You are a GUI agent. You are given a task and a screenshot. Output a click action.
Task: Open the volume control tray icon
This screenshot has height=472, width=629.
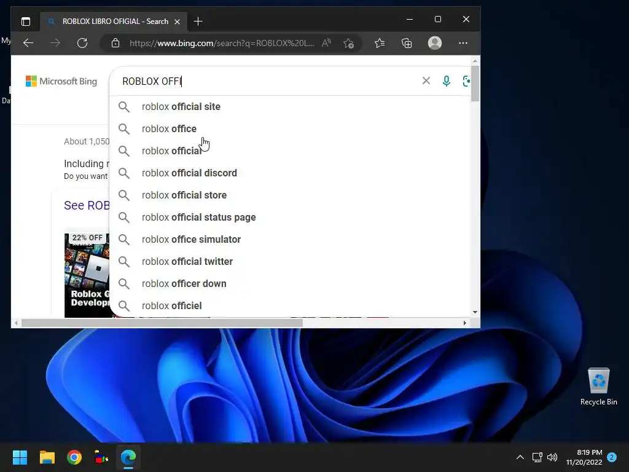click(x=552, y=457)
